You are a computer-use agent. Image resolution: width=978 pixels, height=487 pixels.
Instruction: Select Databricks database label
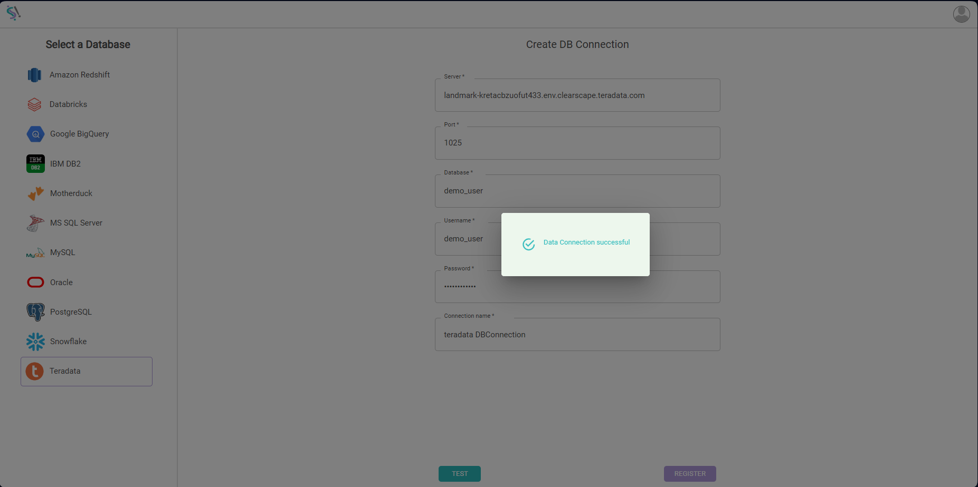[x=68, y=104]
